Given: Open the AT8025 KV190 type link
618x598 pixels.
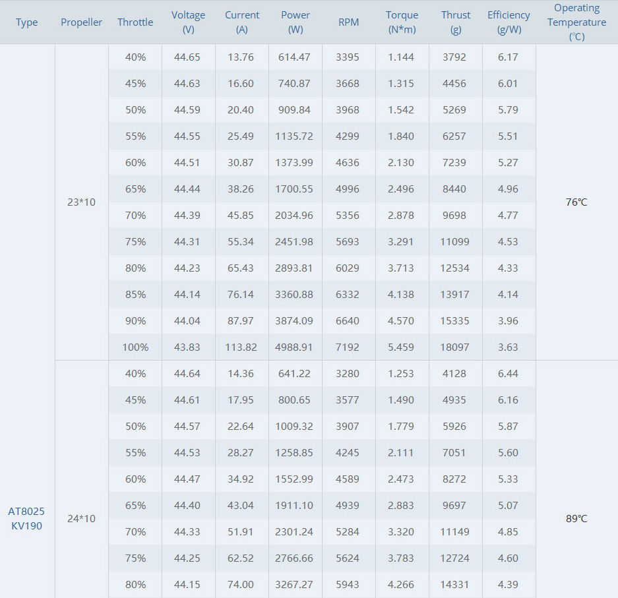Looking at the screenshot, I should click(x=26, y=518).
